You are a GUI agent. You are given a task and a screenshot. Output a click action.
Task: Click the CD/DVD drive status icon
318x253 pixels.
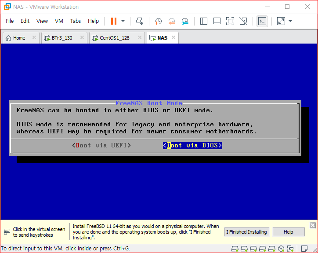pos(281,249)
